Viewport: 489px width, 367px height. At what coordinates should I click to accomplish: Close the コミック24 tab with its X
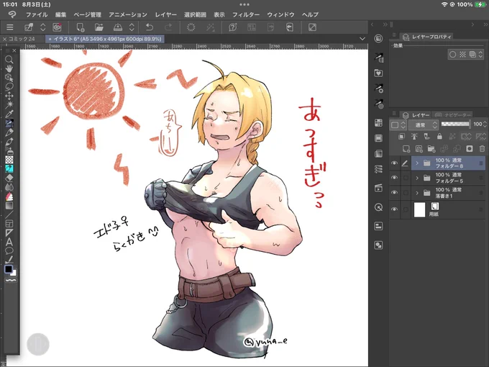tap(4, 39)
